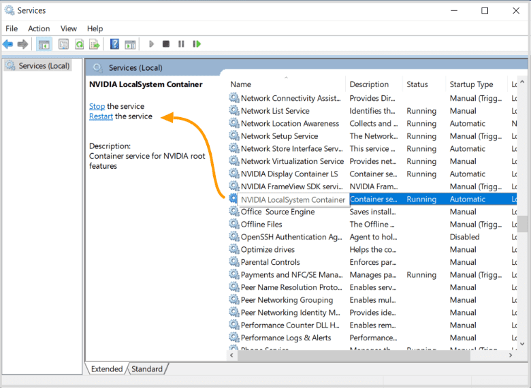The image size is (531, 388).
Task: Select Payments and NFC/SE Manager row
Action: pyautogui.click(x=372, y=274)
